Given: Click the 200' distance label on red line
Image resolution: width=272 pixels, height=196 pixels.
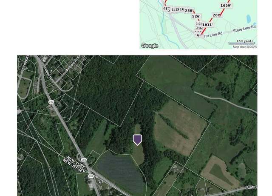Looking at the screenshot, I should click(x=217, y=15).
